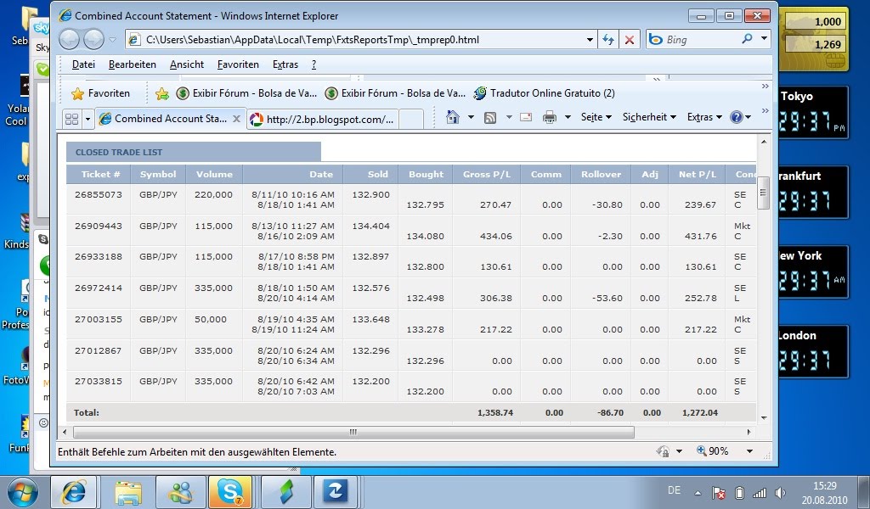Screen dimensions: 870x509
Task: Switch to the 2.bp.blogspot.com tab
Action: click(x=323, y=119)
